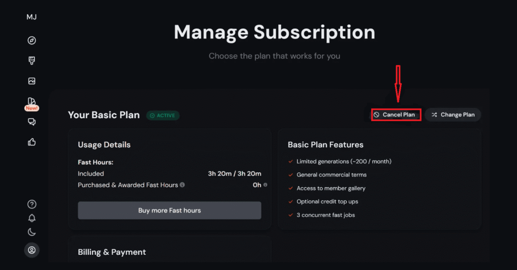Image resolution: width=517 pixels, height=270 pixels.
Task: Click info icon beside Purchased & Awarded Fast Hours
Action: coord(182,185)
